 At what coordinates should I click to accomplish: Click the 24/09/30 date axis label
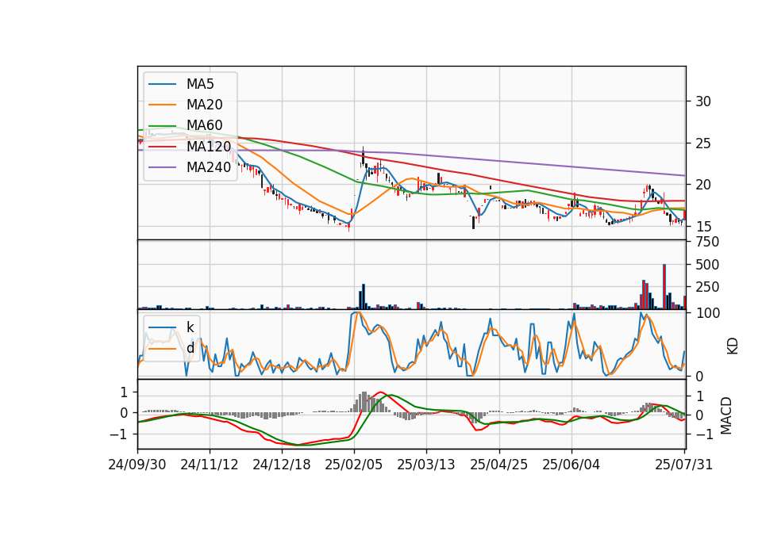click(x=137, y=465)
